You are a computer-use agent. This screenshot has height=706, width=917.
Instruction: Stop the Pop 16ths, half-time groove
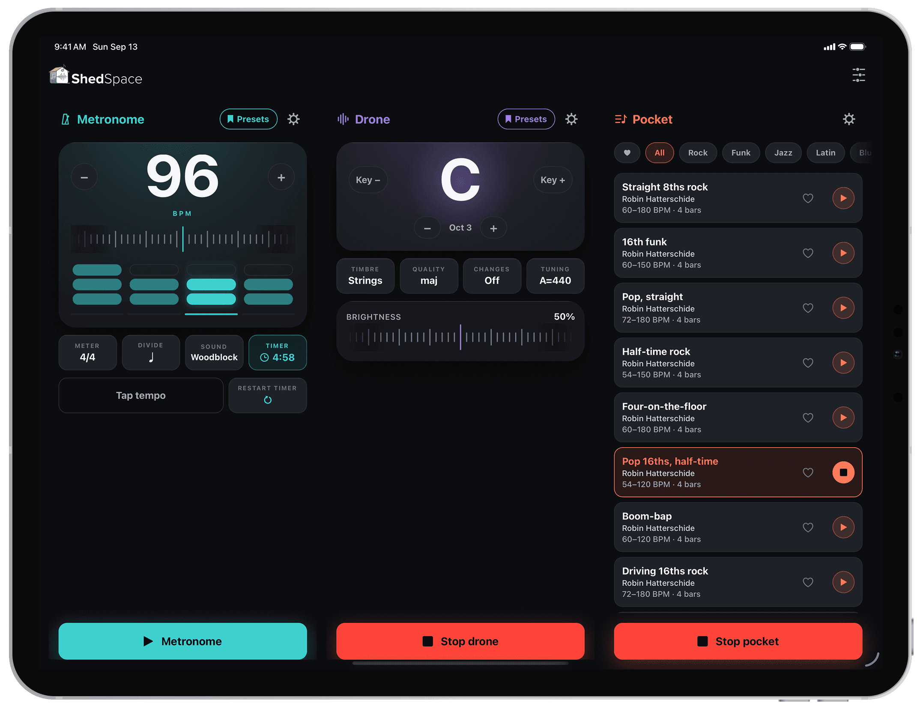(x=843, y=473)
